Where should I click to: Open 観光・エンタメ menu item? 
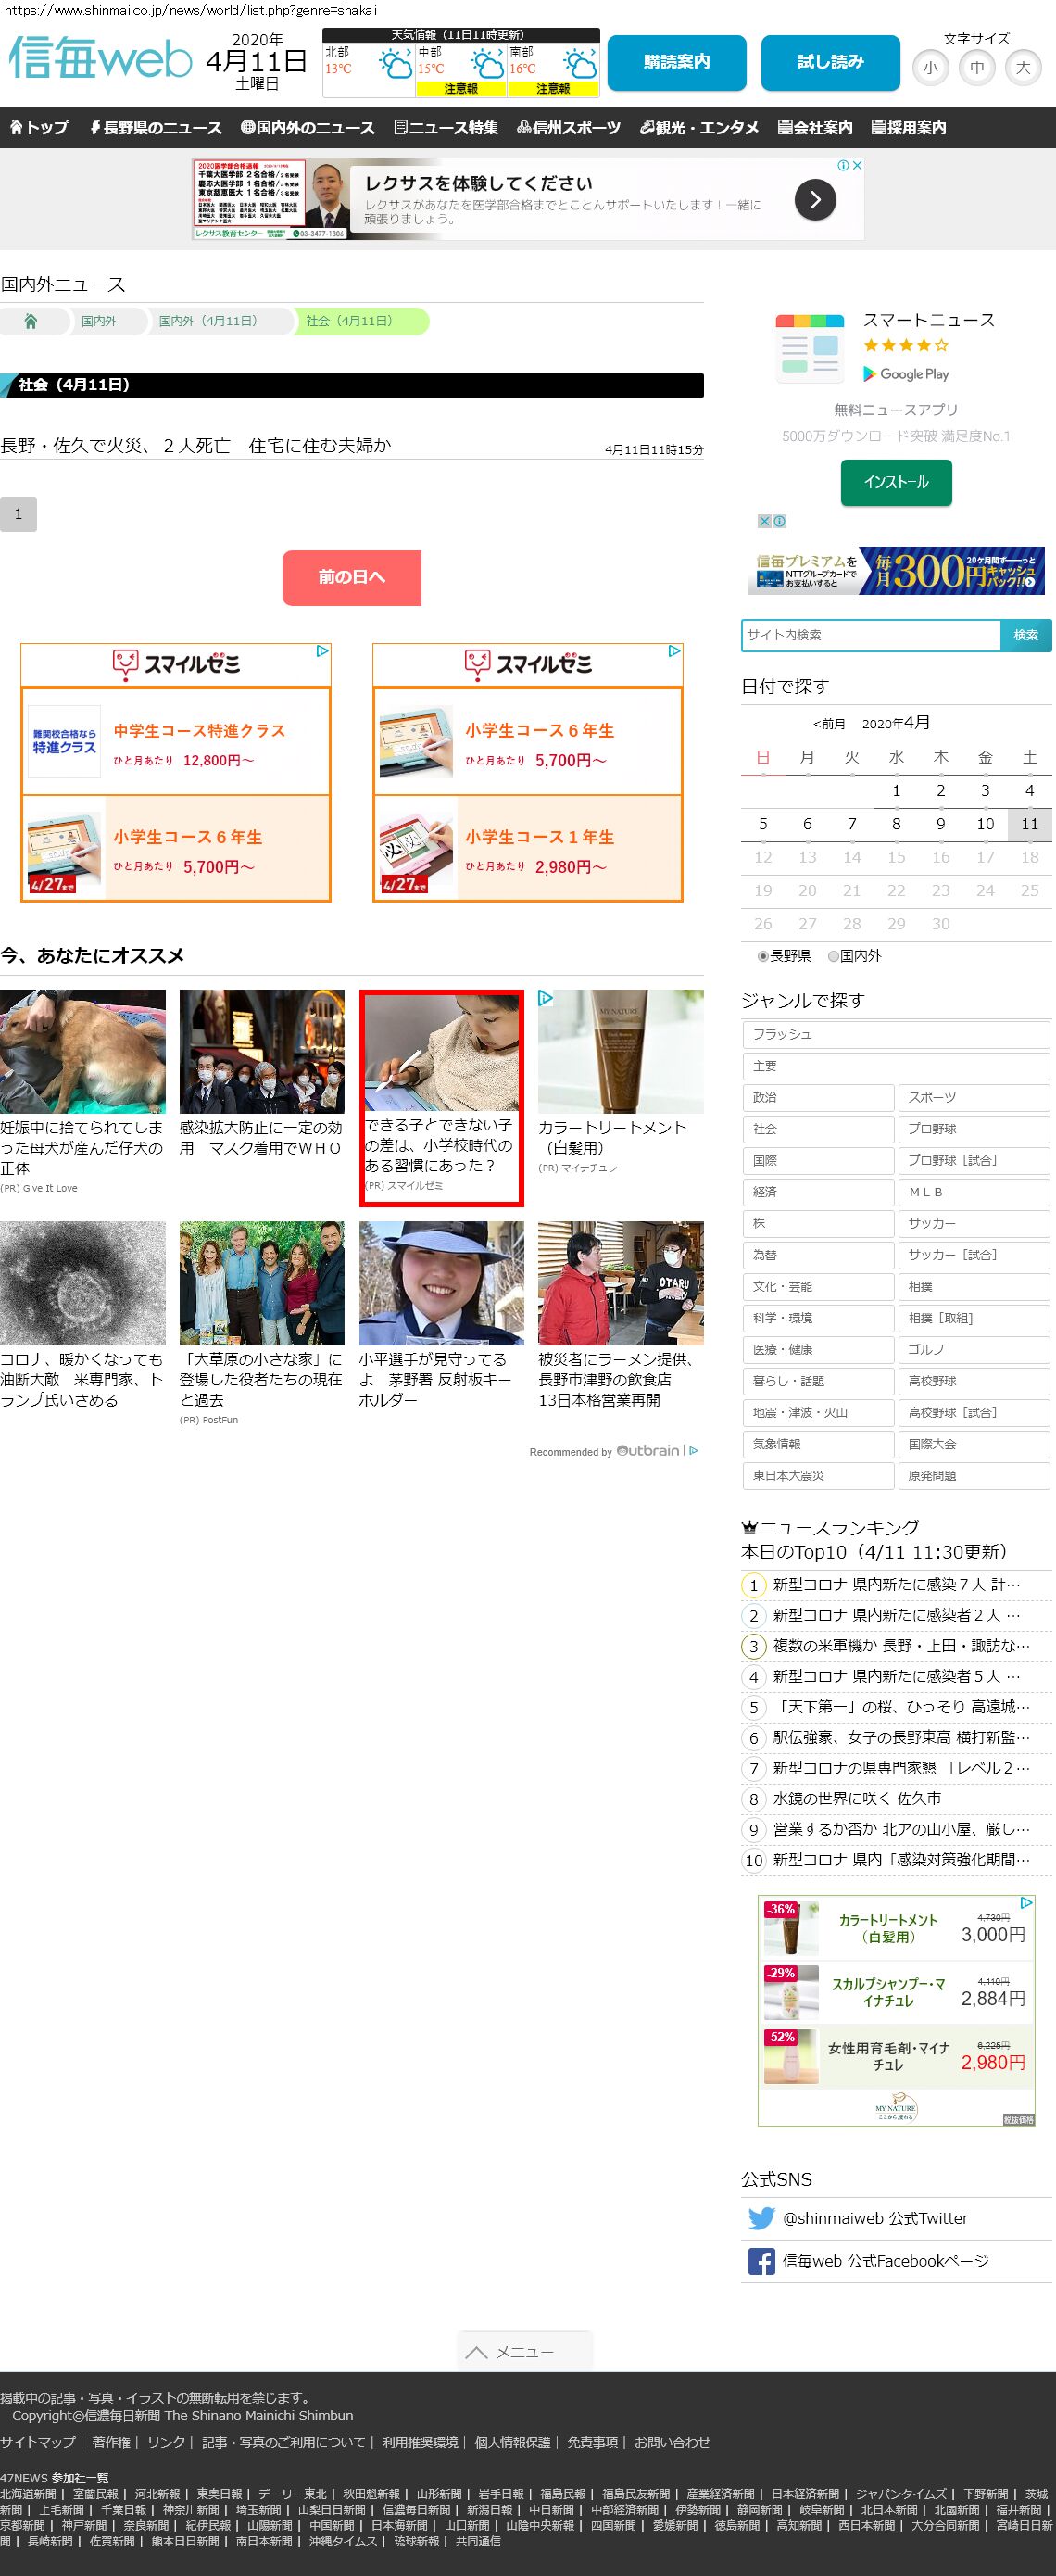point(699,128)
